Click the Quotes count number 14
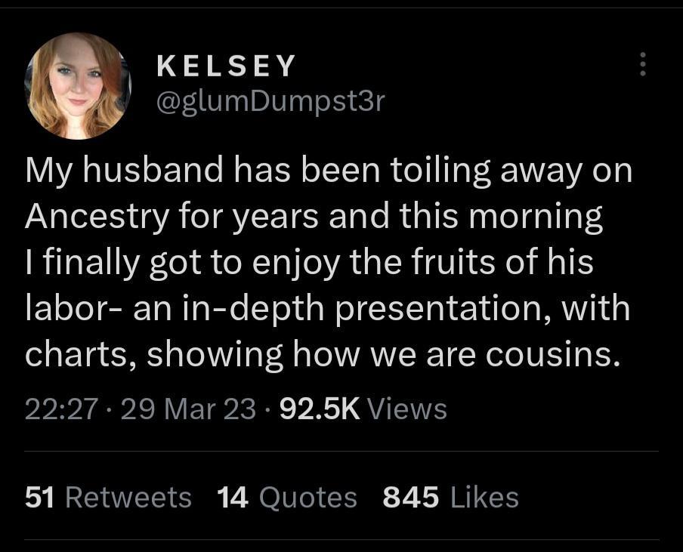The width and height of the screenshot is (683, 552). (x=232, y=496)
